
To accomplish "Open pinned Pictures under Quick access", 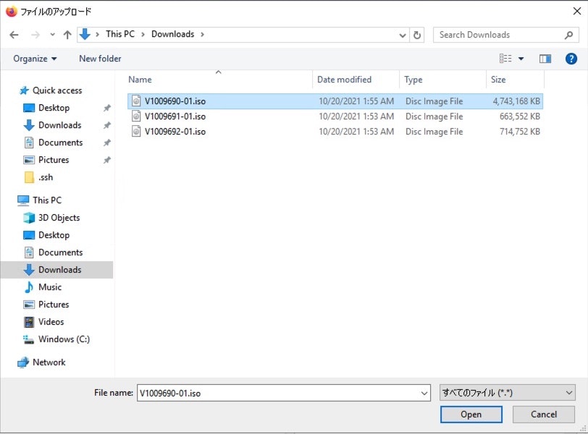I will pyautogui.click(x=54, y=160).
